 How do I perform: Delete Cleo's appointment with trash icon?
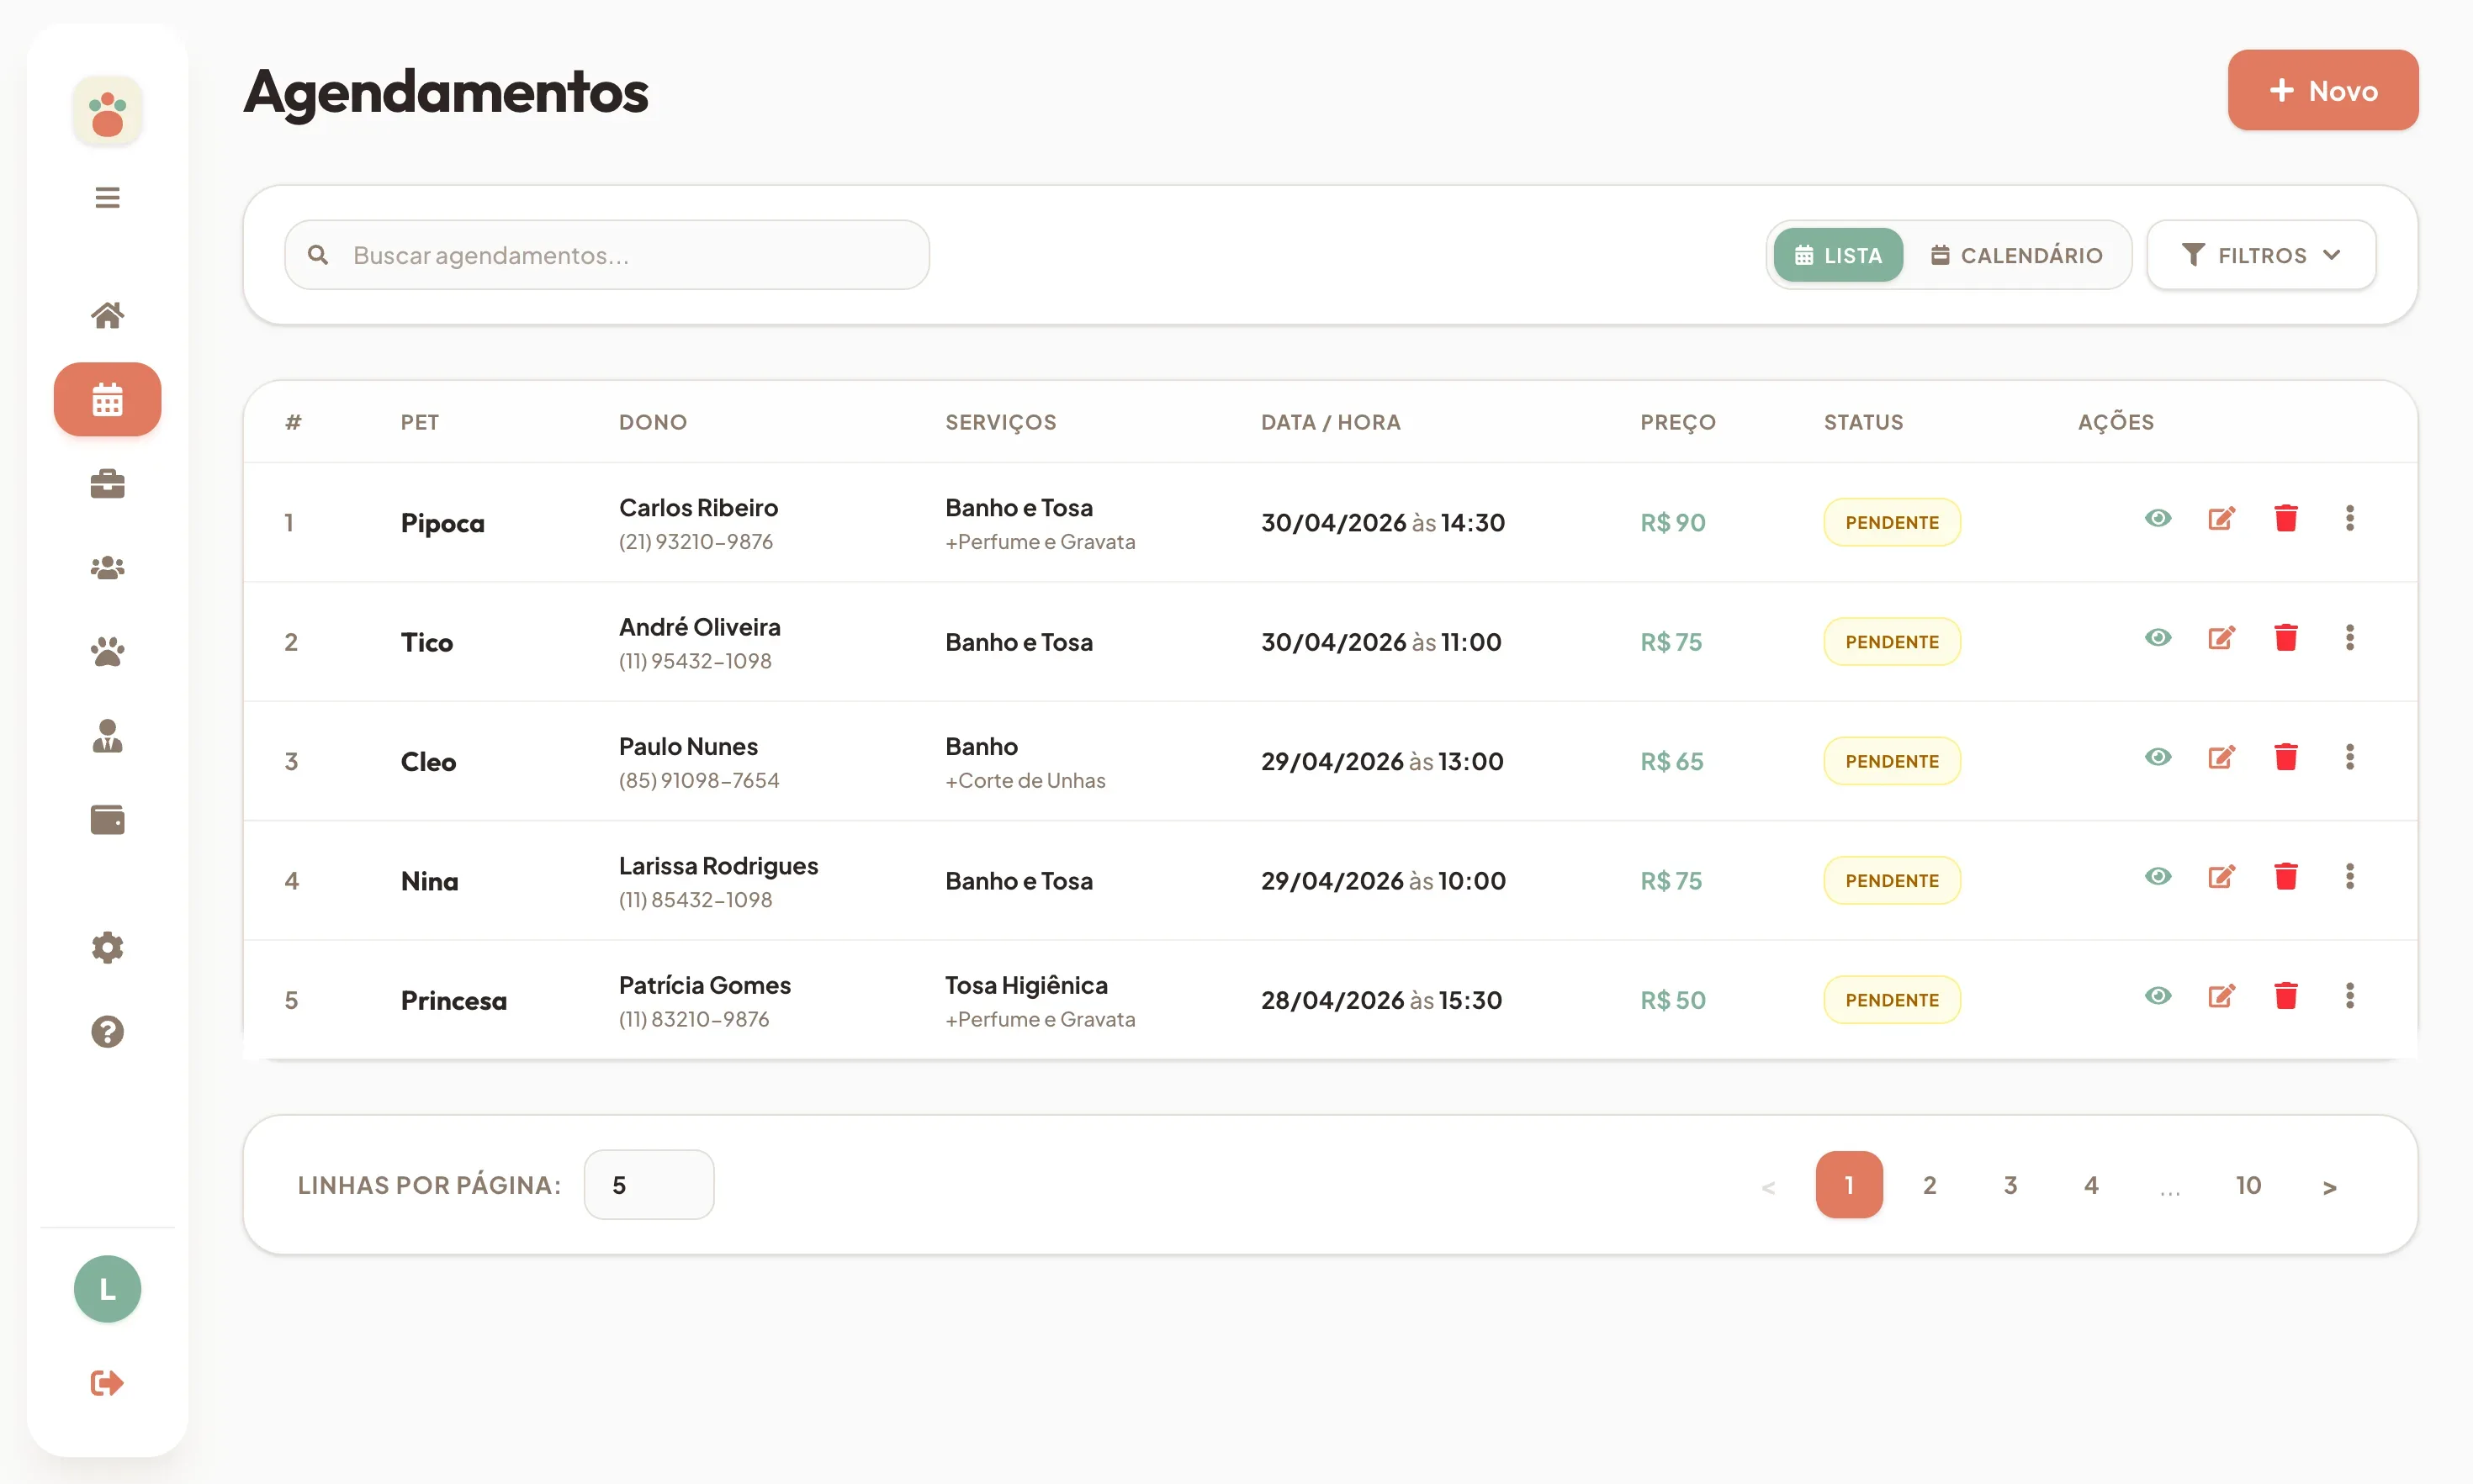(x=2286, y=757)
